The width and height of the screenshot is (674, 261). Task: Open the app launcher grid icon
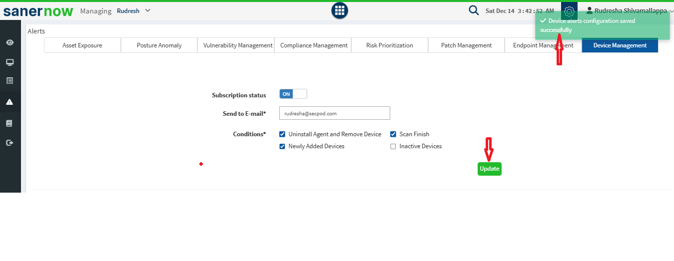click(x=340, y=10)
